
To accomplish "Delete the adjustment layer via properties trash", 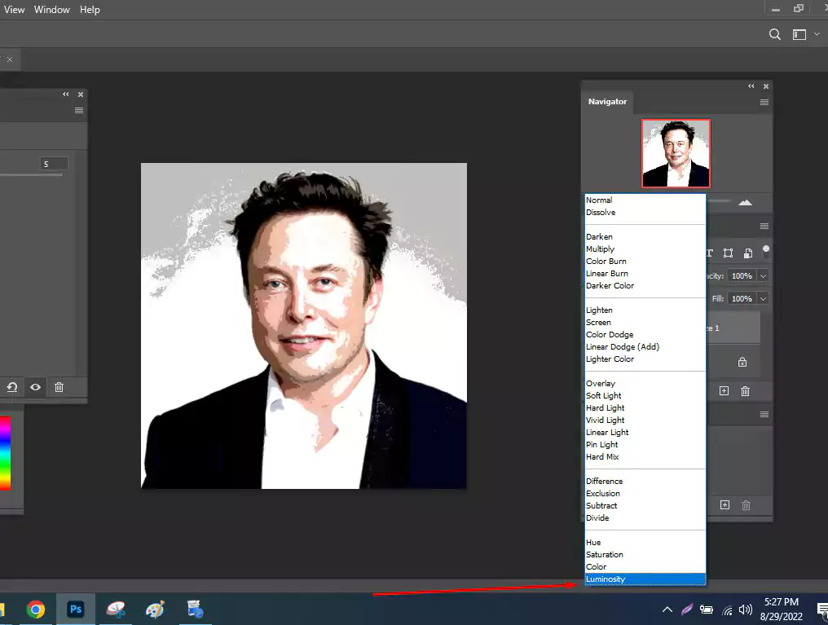I will [x=59, y=387].
